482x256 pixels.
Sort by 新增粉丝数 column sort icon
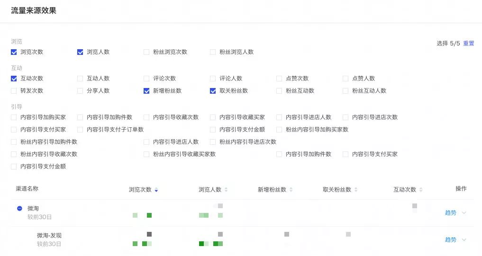pos(291,190)
